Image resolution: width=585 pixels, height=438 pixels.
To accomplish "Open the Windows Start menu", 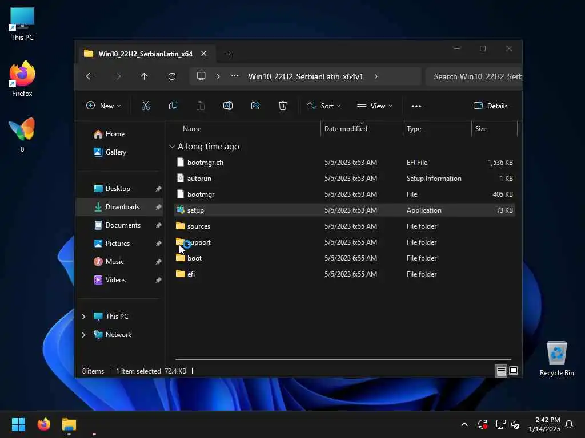I will [18, 424].
